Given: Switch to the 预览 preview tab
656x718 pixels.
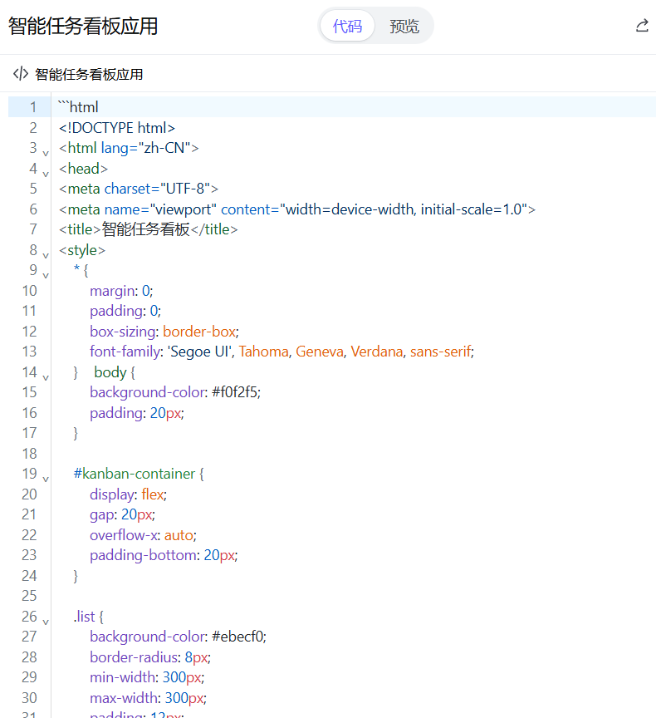Looking at the screenshot, I should 404,26.
